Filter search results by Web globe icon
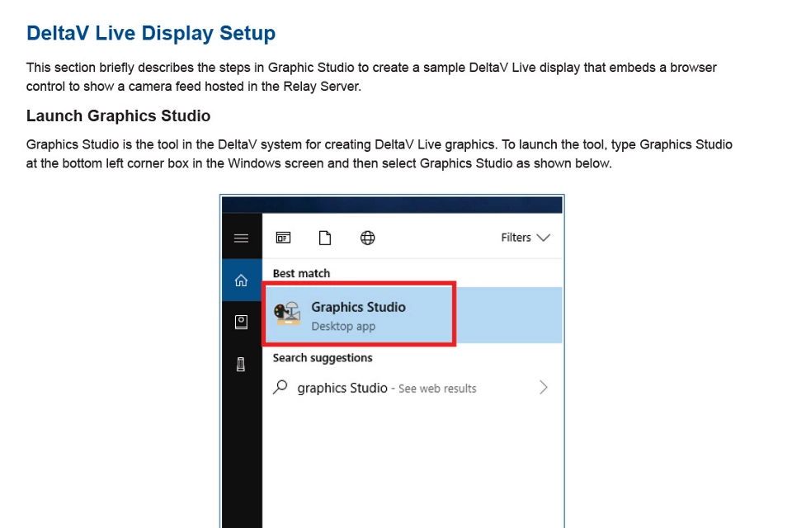The width and height of the screenshot is (792, 528). coord(368,238)
